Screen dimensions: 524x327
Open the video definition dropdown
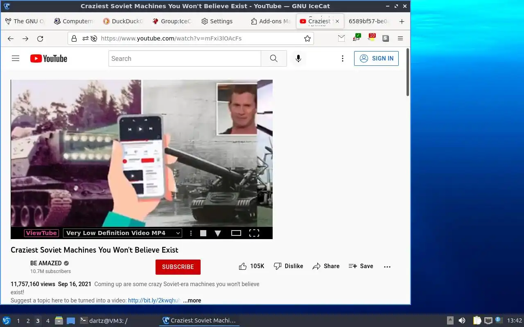point(122,233)
